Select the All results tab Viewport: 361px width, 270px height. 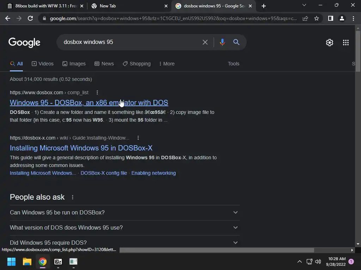point(16,64)
